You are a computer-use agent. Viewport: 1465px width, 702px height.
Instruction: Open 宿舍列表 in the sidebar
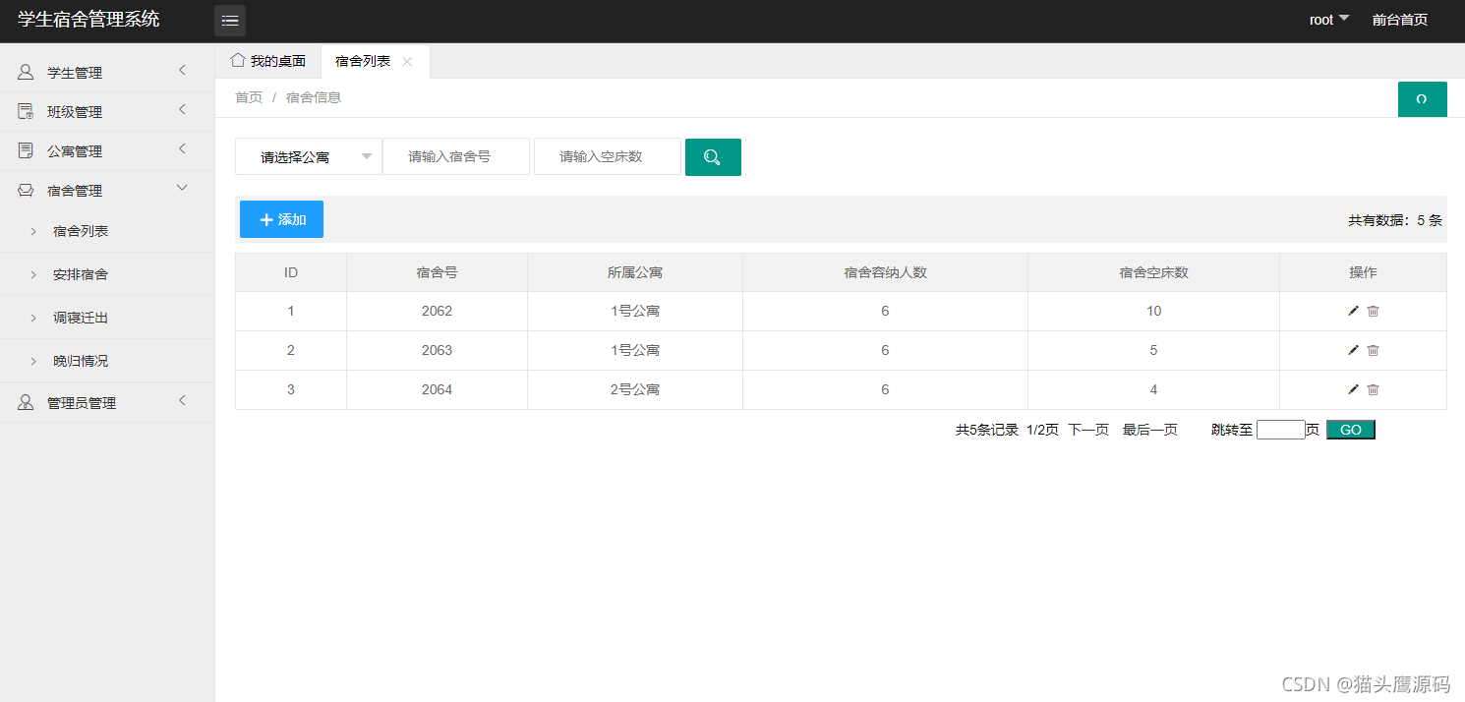(81, 231)
